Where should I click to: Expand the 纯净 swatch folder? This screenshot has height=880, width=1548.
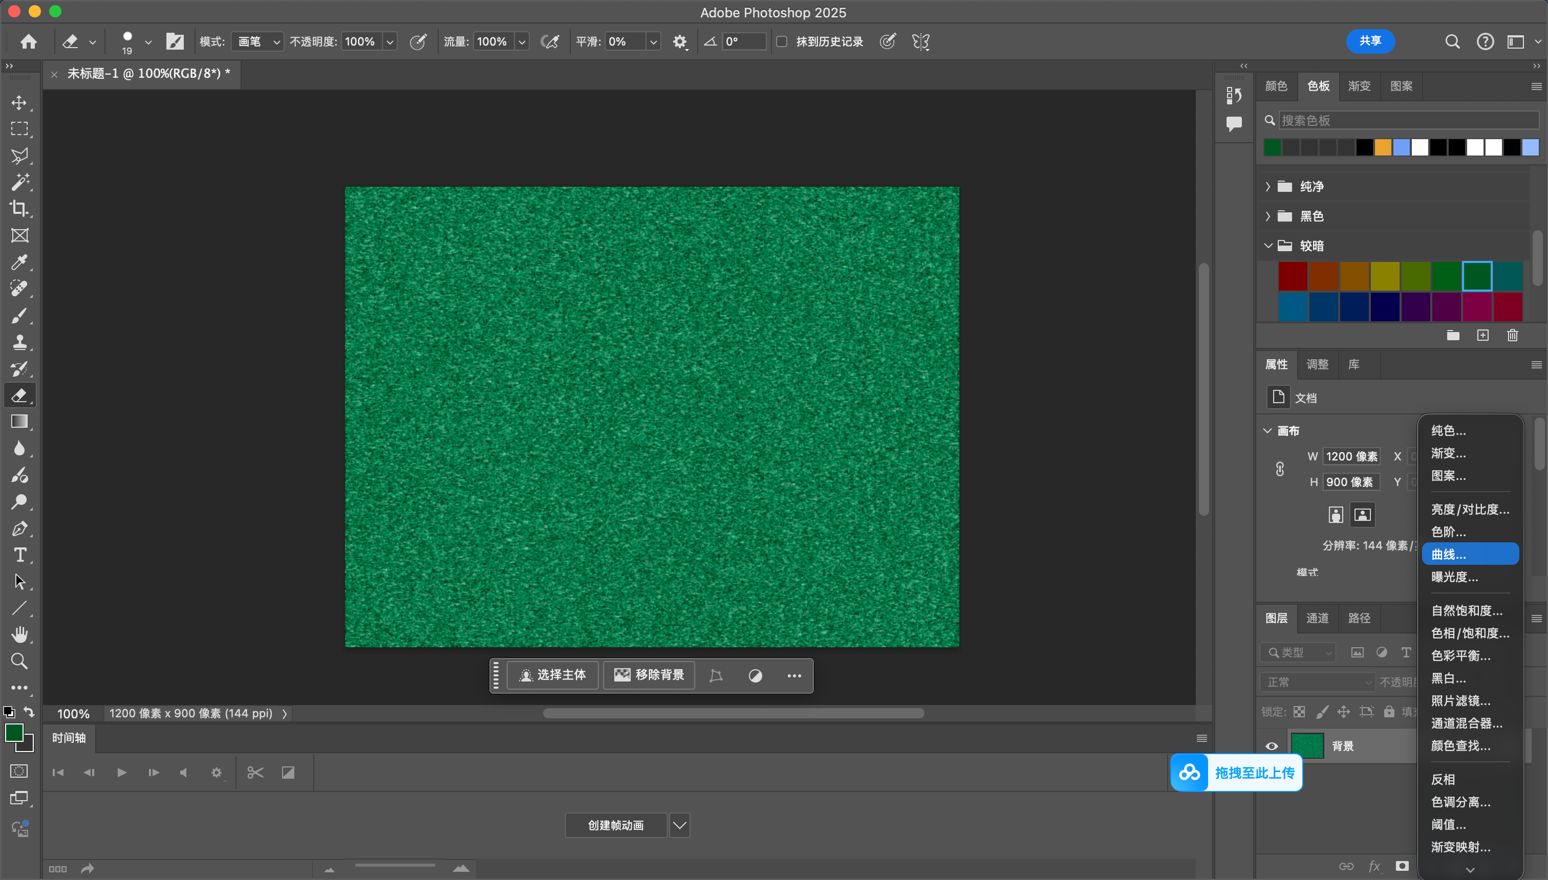click(1268, 186)
